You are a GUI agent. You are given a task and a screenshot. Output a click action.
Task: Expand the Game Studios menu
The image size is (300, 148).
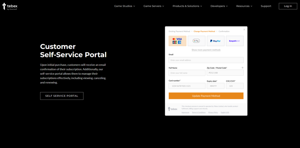coord(125,6)
